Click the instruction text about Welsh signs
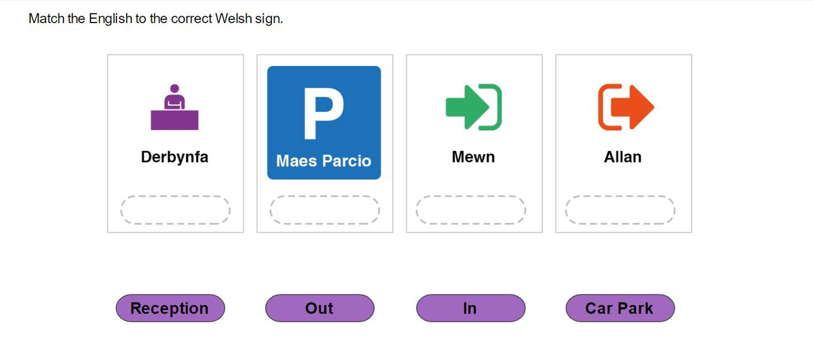The width and height of the screenshot is (813, 338). (x=155, y=19)
